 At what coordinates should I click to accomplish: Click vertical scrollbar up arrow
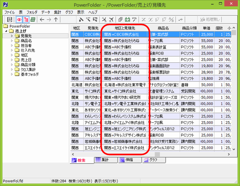(234, 28)
